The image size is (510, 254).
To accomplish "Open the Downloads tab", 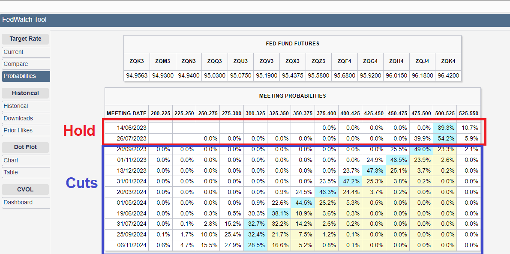I will (x=26, y=118).
